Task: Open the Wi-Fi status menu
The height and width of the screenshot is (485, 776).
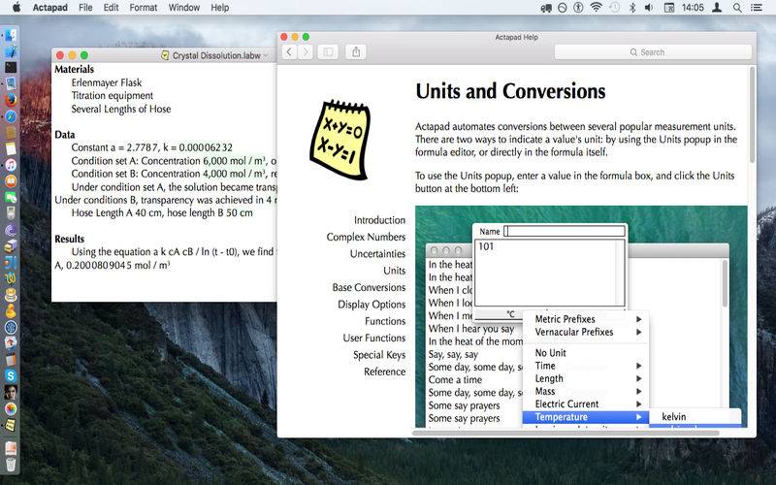Action: pyautogui.click(x=597, y=8)
